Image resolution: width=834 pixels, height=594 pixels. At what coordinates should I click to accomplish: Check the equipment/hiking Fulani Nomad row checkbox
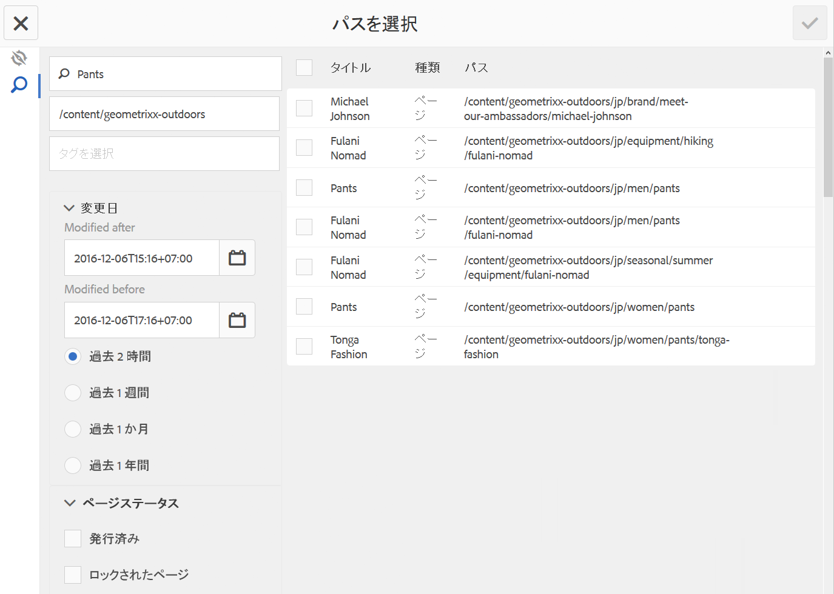point(304,147)
